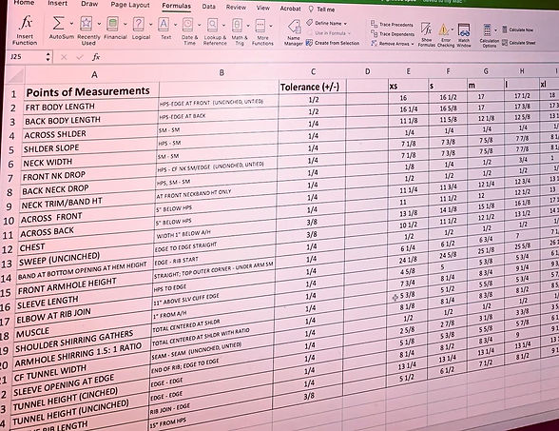Click the Name Box stepper arrows

point(48,57)
